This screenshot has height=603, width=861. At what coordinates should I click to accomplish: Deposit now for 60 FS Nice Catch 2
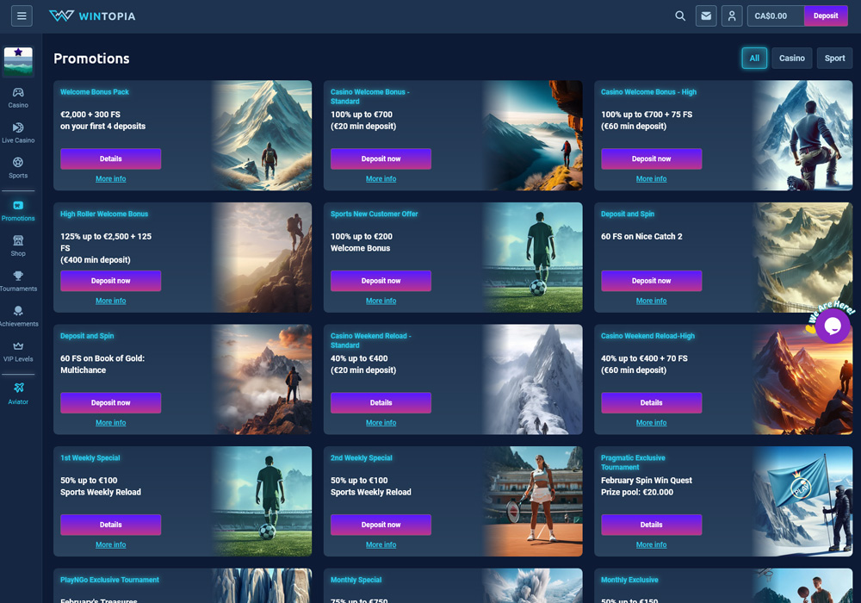tap(651, 281)
